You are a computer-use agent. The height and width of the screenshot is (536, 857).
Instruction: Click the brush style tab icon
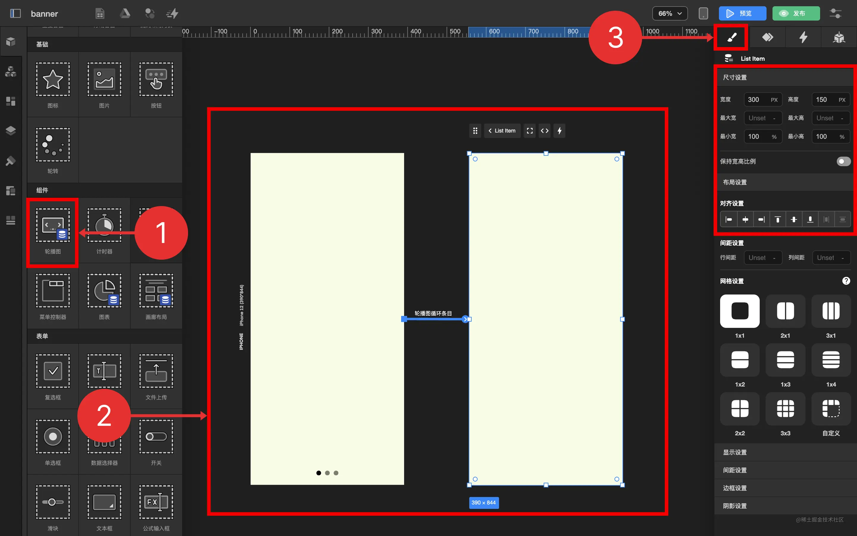point(731,37)
